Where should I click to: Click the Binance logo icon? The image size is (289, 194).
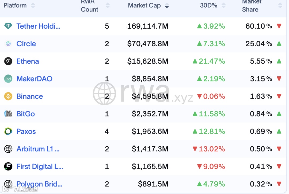8,96
